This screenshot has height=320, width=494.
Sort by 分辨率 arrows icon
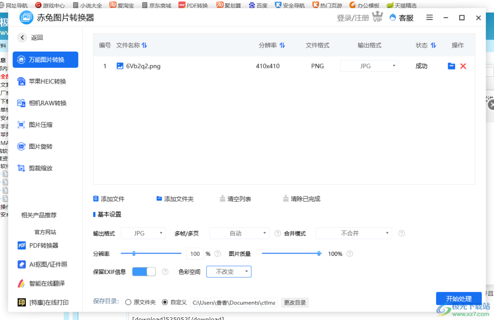click(283, 45)
